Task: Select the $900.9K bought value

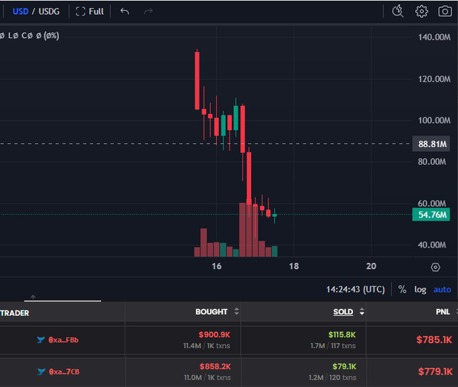Action: [x=214, y=334]
